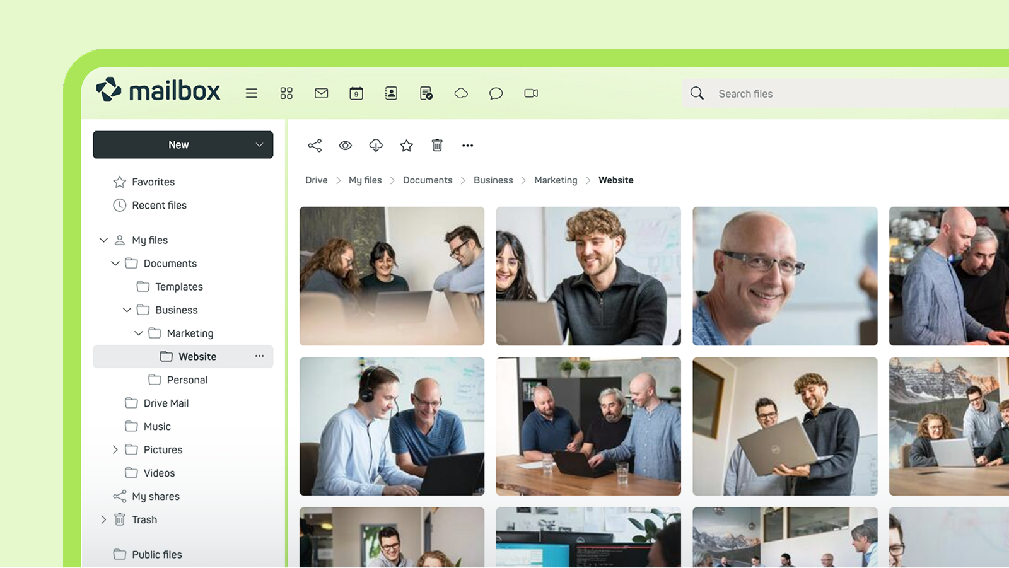Open the Mail app icon
Screen dimensions: 1009x568
[321, 93]
